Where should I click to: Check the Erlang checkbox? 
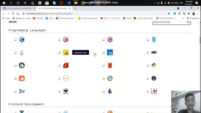(148, 91)
